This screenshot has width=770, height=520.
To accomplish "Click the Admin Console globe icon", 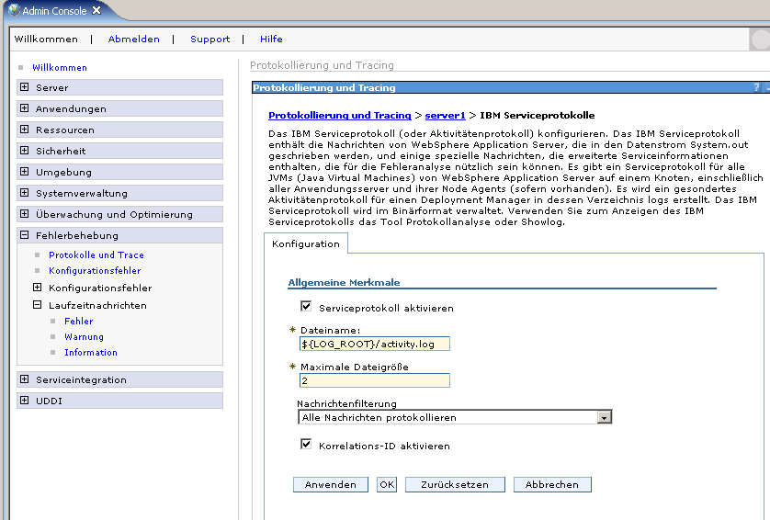I will pyautogui.click(x=14, y=10).
